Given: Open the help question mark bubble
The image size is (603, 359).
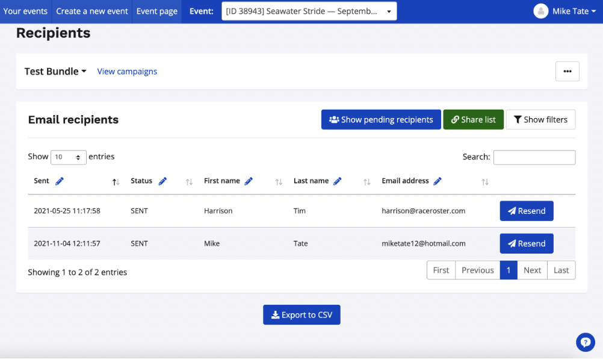Looking at the screenshot, I should click(x=585, y=342).
